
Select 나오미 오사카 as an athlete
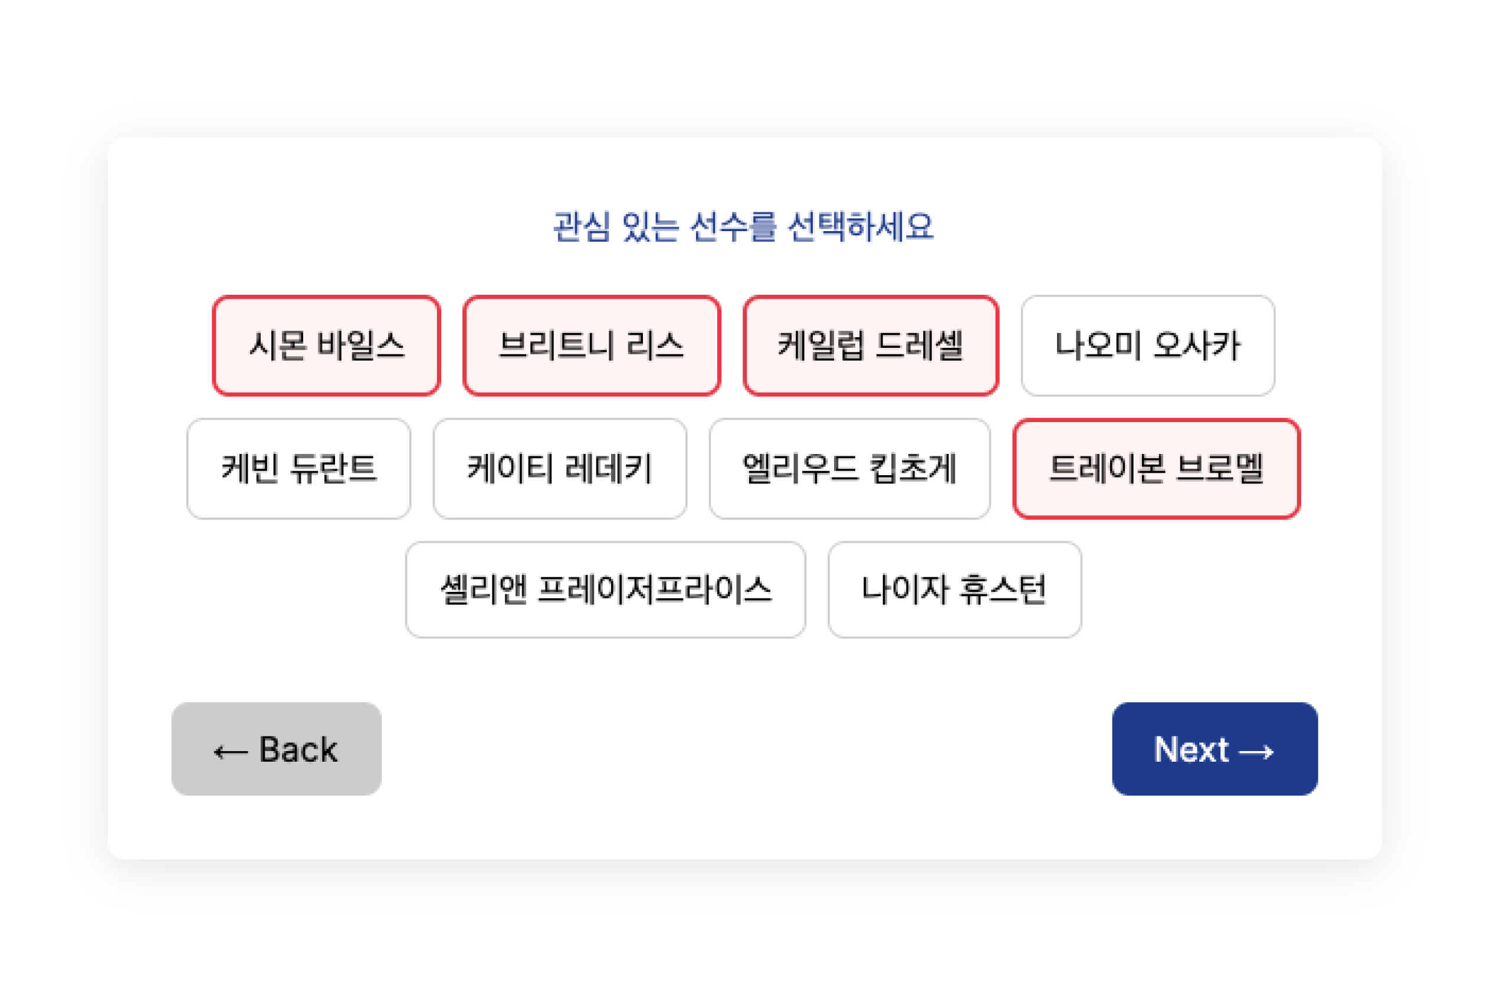point(1147,345)
